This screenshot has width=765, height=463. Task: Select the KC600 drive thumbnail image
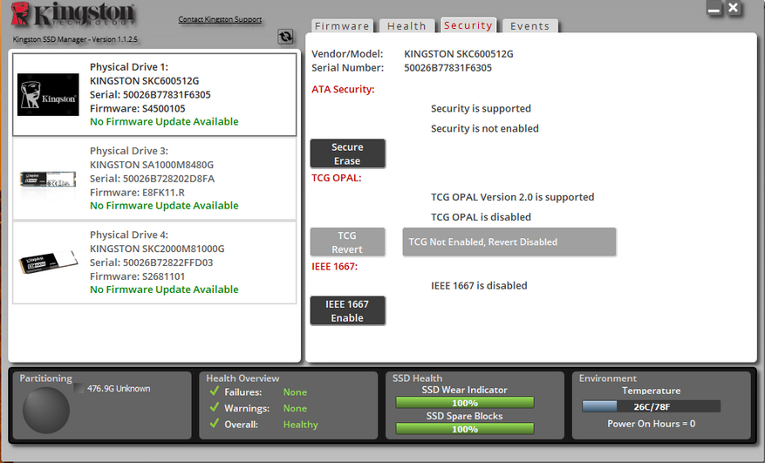[48, 95]
